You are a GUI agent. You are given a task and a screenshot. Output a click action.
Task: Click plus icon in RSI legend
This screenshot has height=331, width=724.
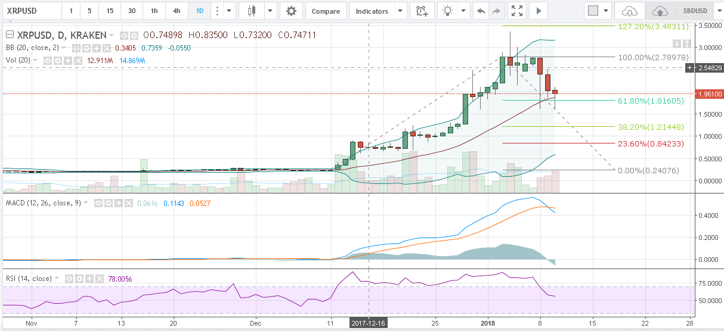point(89,279)
